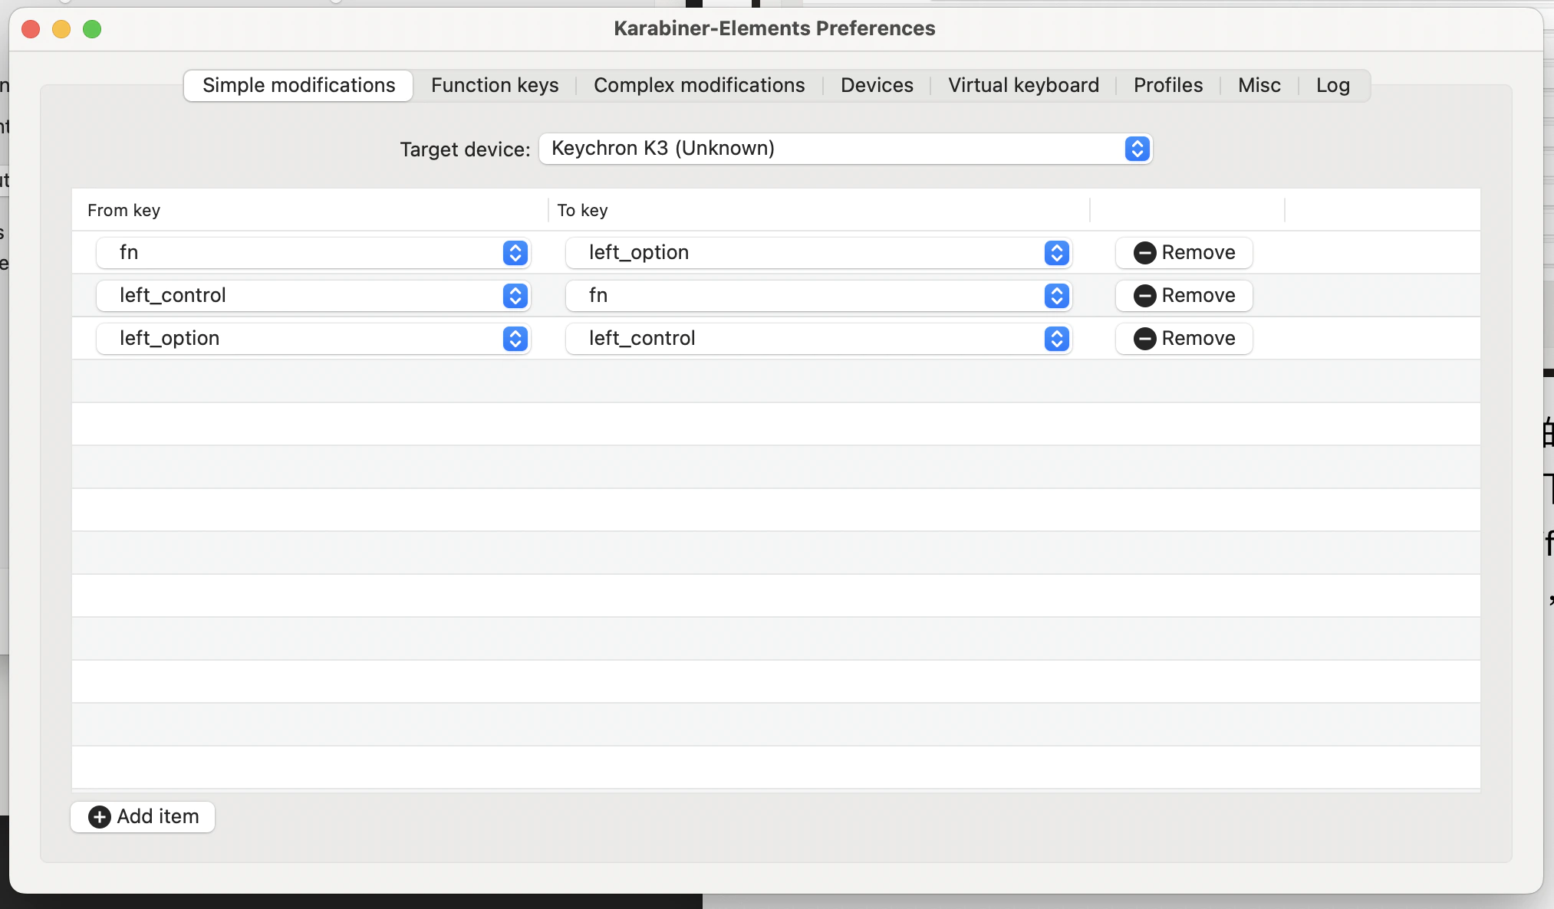Click the From key column header
Image resolution: width=1554 pixels, height=909 pixels.
[123, 210]
